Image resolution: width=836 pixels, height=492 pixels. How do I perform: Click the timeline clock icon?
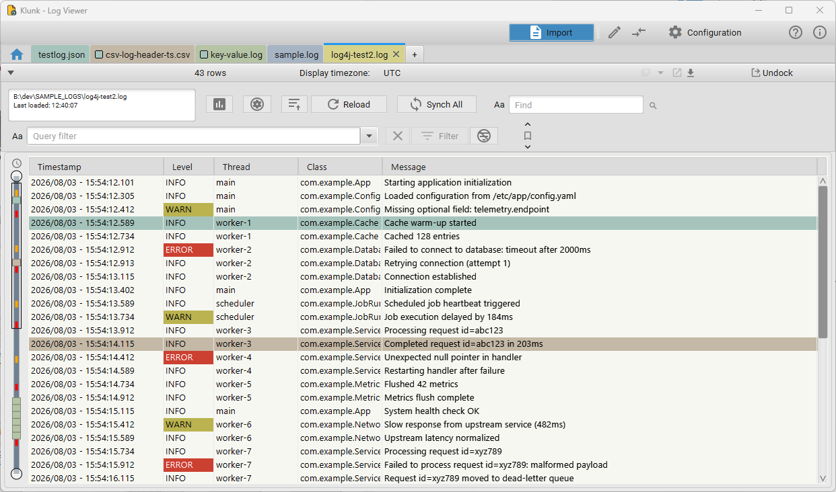[17, 163]
